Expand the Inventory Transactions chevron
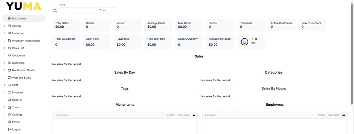 coord(5,41)
